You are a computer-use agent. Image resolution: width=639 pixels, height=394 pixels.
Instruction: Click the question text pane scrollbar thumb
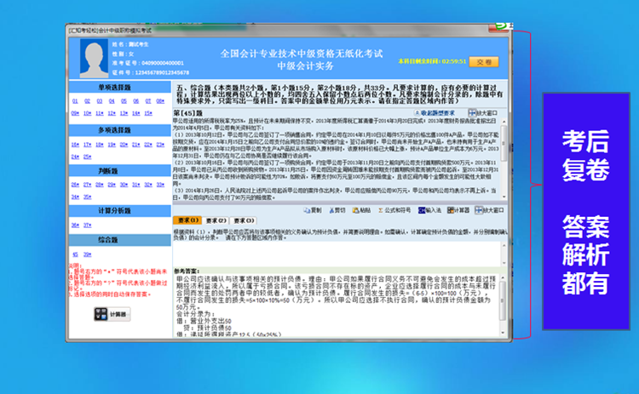pyautogui.click(x=504, y=143)
